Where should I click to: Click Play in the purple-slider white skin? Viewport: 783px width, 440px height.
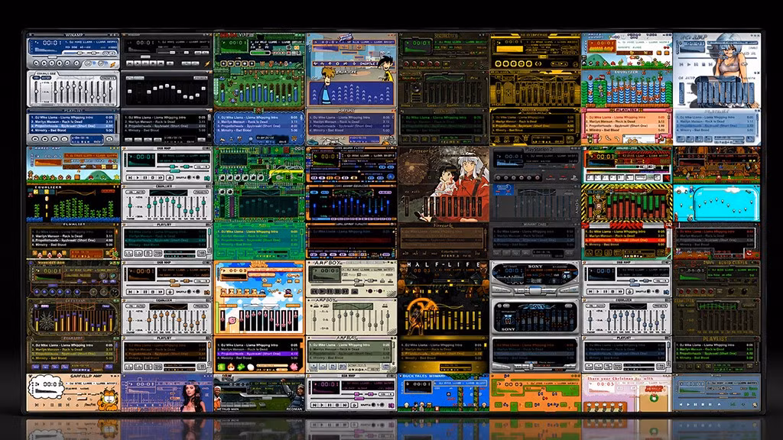click(x=322, y=405)
